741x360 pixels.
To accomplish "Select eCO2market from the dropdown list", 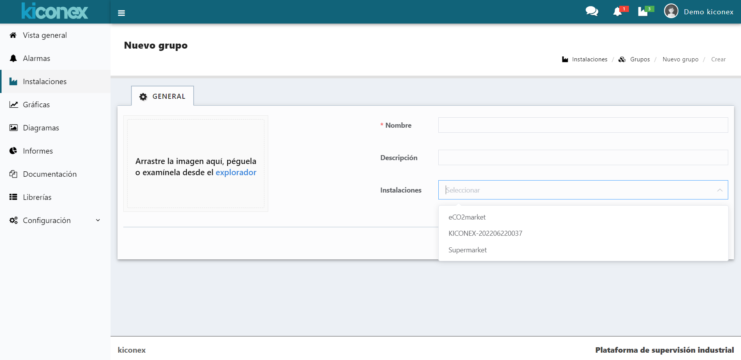I will point(467,217).
